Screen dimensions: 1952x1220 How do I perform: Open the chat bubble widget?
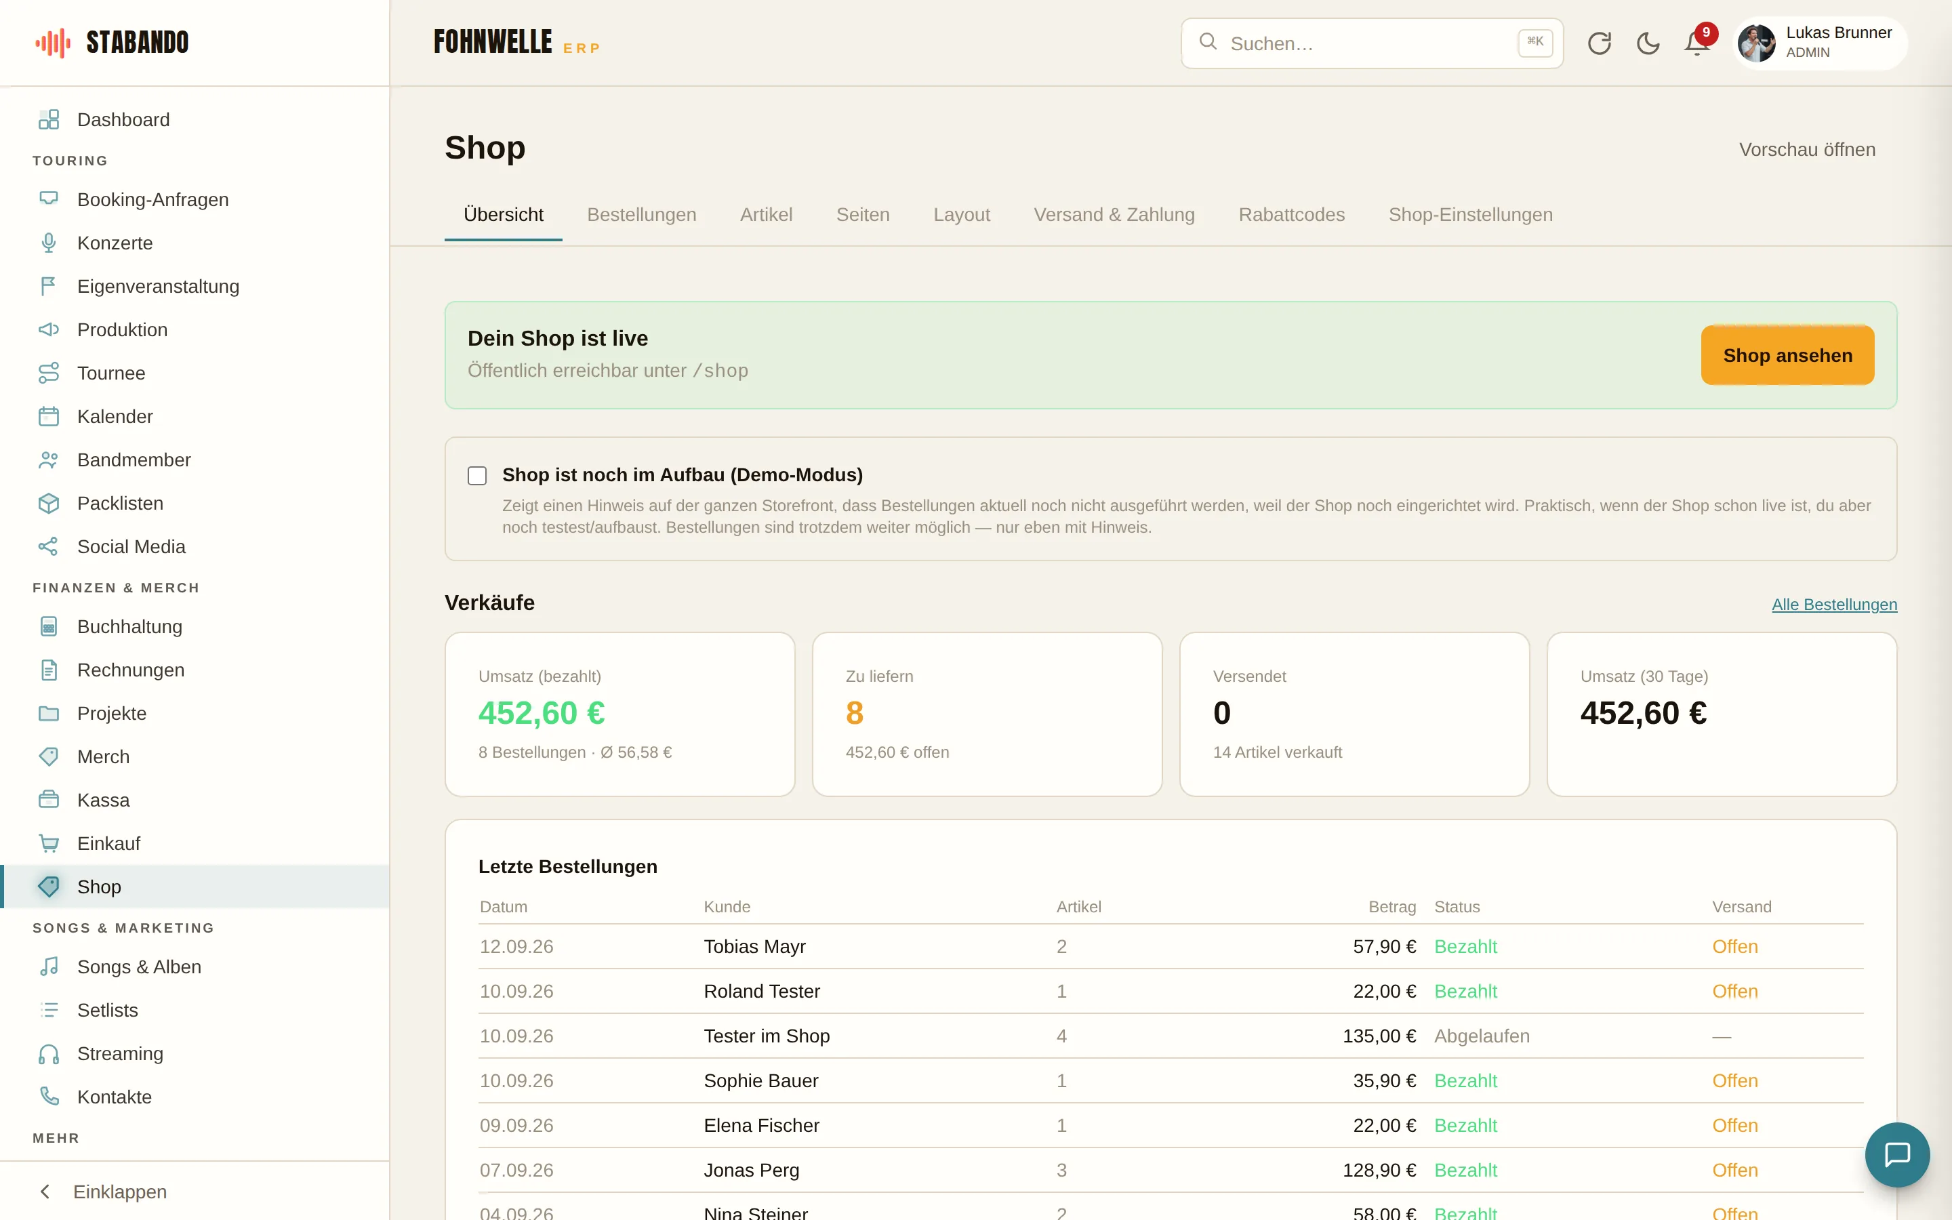click(x=1897, y=1154)
